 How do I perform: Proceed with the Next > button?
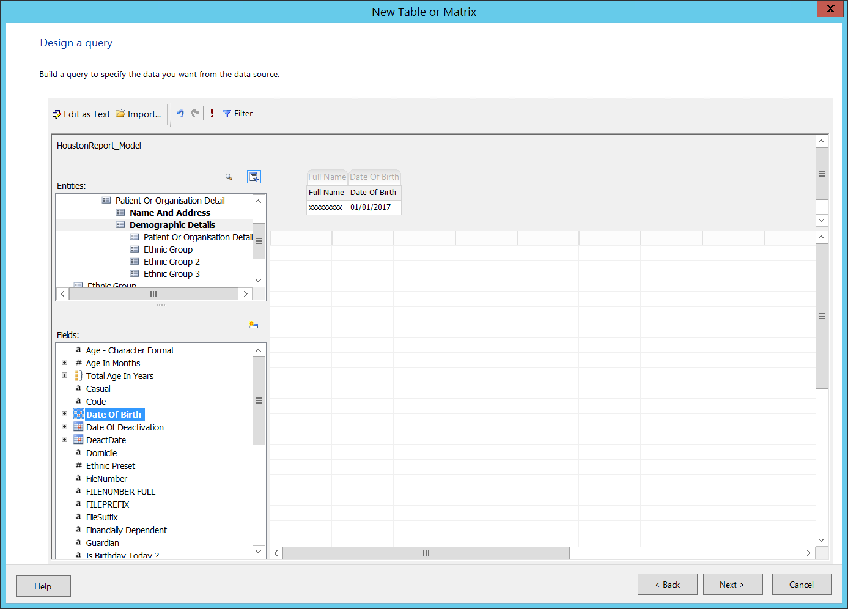point(733,585)
